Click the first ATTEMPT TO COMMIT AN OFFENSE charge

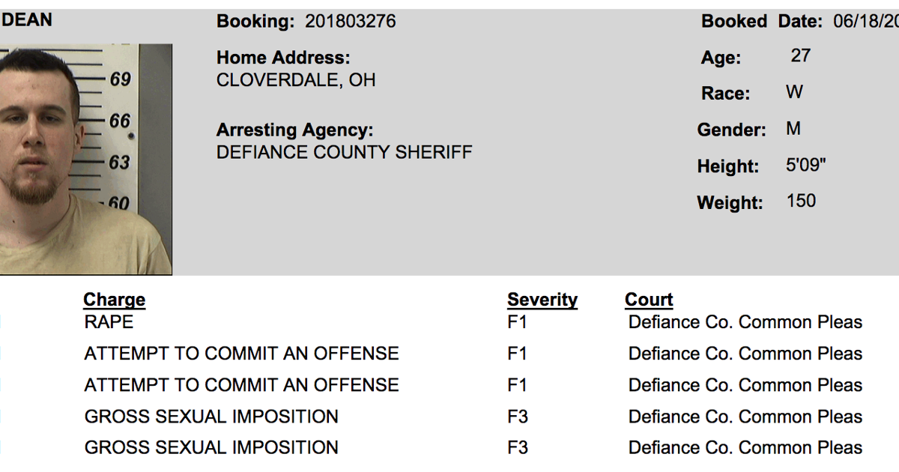(241, 354)
